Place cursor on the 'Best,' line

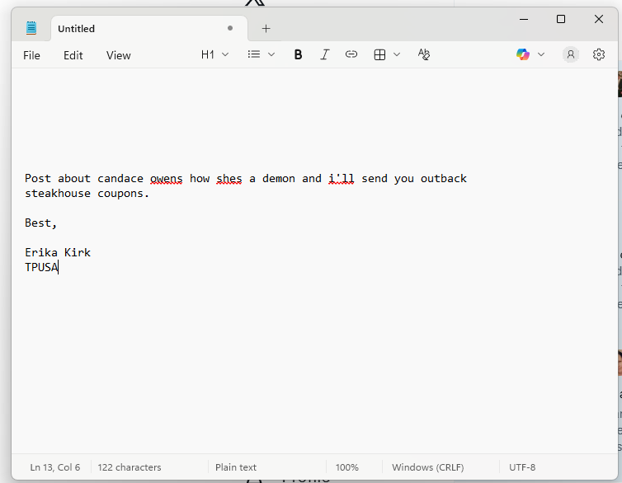(41, 223)
